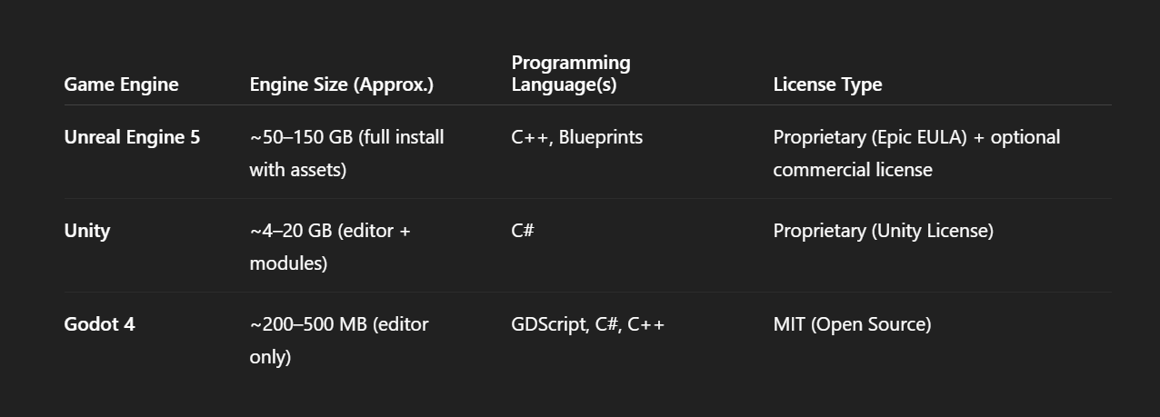Click the Proprietary (Unity License) cell
Screen dimensions: 1160x417
point(883,231)
